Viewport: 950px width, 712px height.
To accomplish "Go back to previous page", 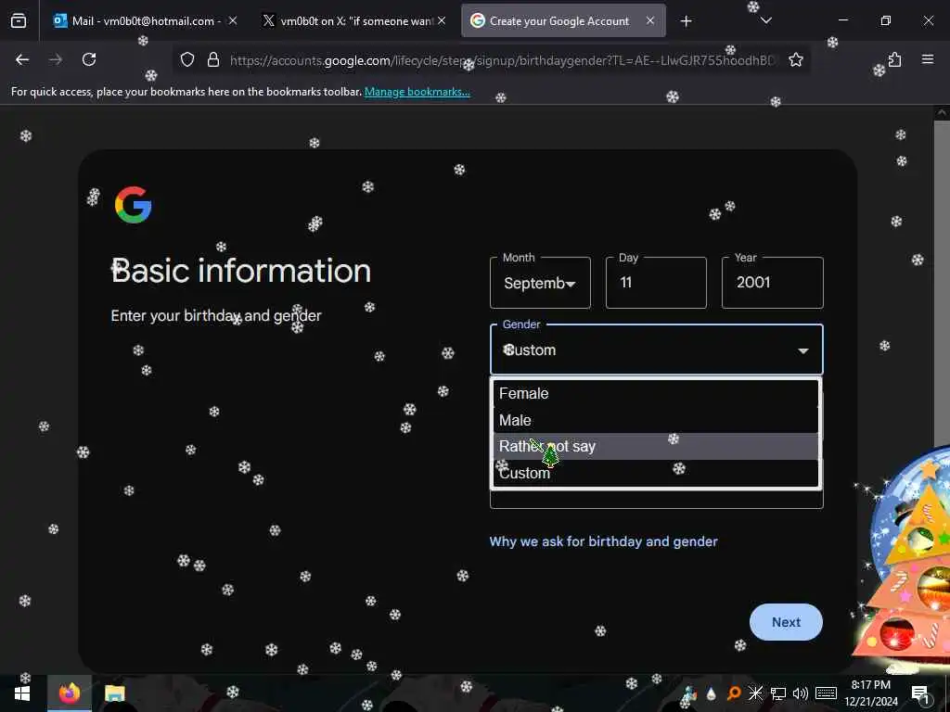I will pos(22,59).
